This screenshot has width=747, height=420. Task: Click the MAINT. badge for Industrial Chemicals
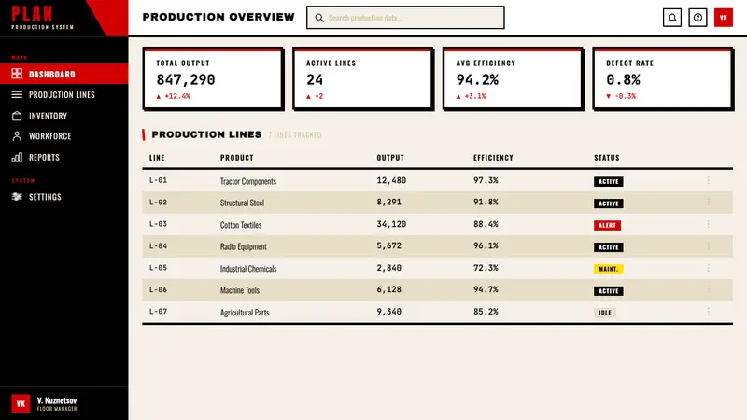click(x=609, y=269)
